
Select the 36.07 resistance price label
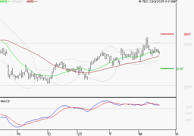(x=187, y=34)
